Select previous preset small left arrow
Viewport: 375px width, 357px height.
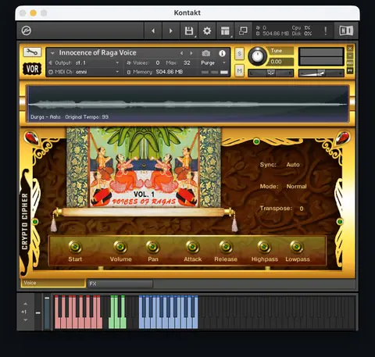pos(181,53)
